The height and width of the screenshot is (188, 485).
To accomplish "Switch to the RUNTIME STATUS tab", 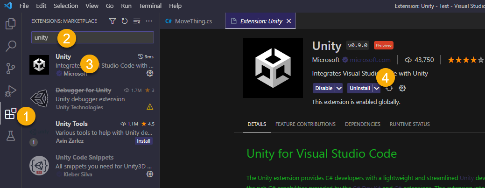I will click(409, 124).
